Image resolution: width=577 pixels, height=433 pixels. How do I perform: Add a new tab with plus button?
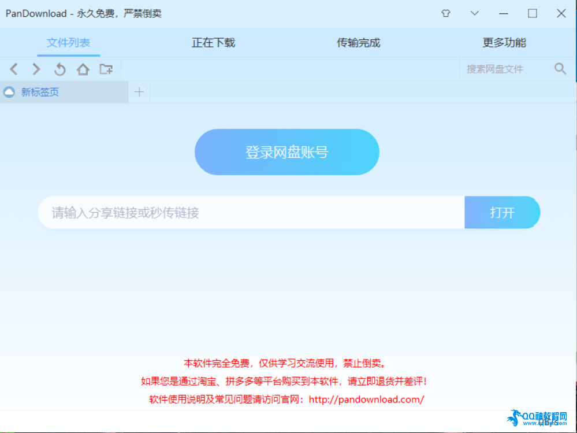139,92
